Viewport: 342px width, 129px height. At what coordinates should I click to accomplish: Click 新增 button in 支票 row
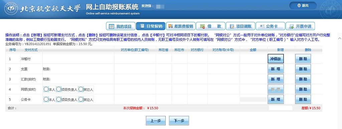tap(276, 69)
